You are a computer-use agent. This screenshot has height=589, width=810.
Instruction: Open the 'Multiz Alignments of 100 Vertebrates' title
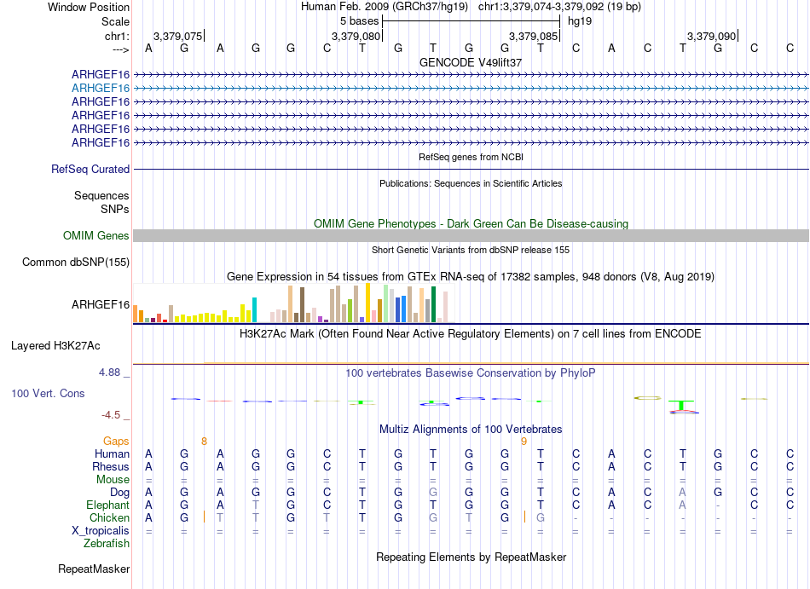coord(471,429)
